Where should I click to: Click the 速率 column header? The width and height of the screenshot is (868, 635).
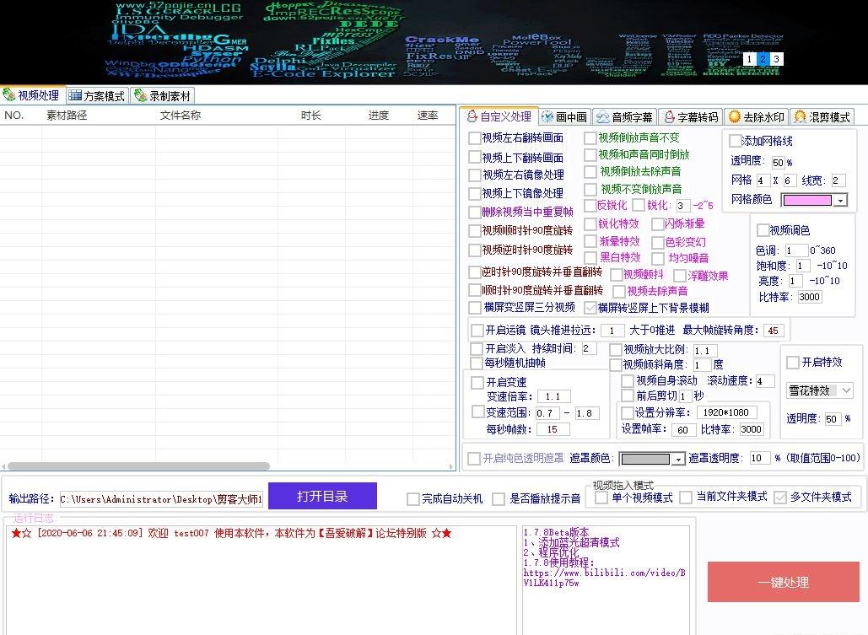(428, 116)
